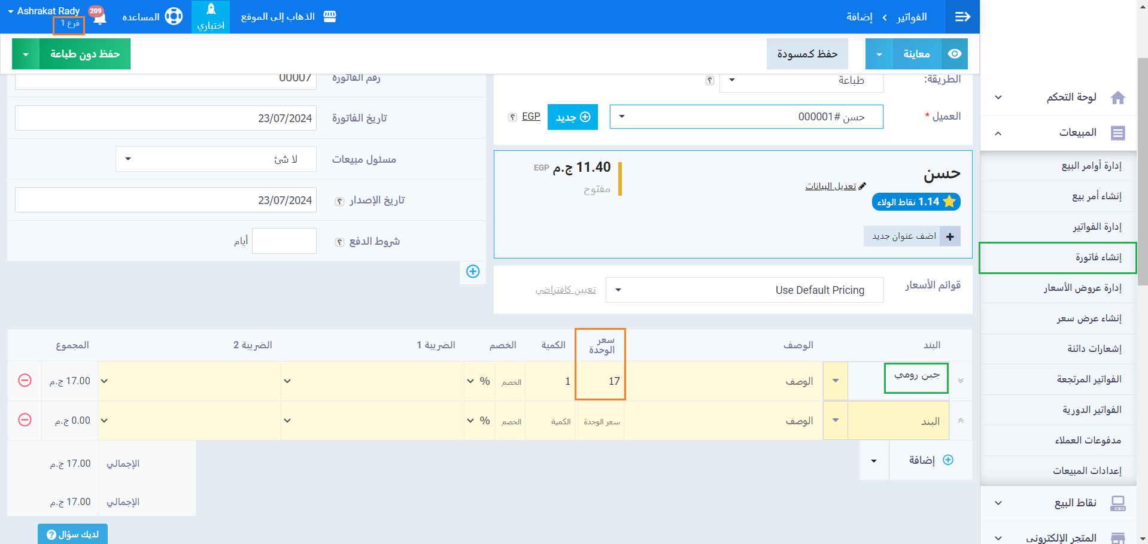Click the pencil edit client data icon
The width and height of the screenshot is (1148, 544).
pos(862,186)
